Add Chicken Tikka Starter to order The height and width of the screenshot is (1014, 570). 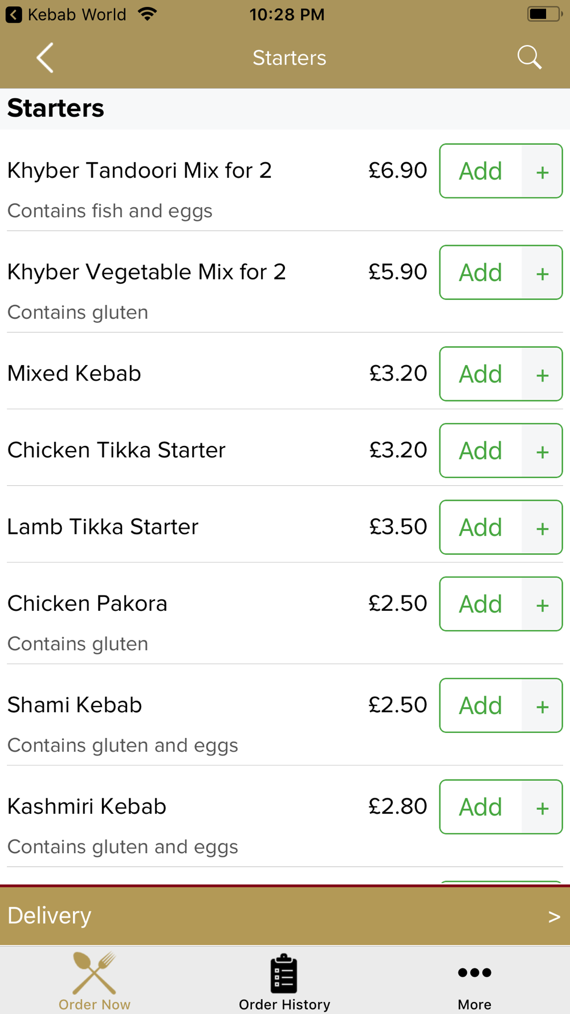[x=481, y=451]
